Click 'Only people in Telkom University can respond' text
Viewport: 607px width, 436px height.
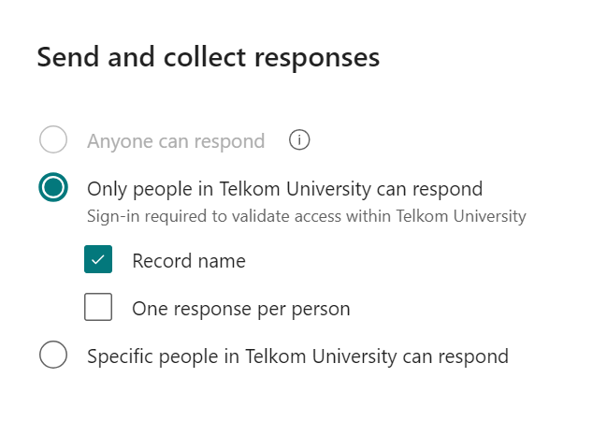click(284, 189)
